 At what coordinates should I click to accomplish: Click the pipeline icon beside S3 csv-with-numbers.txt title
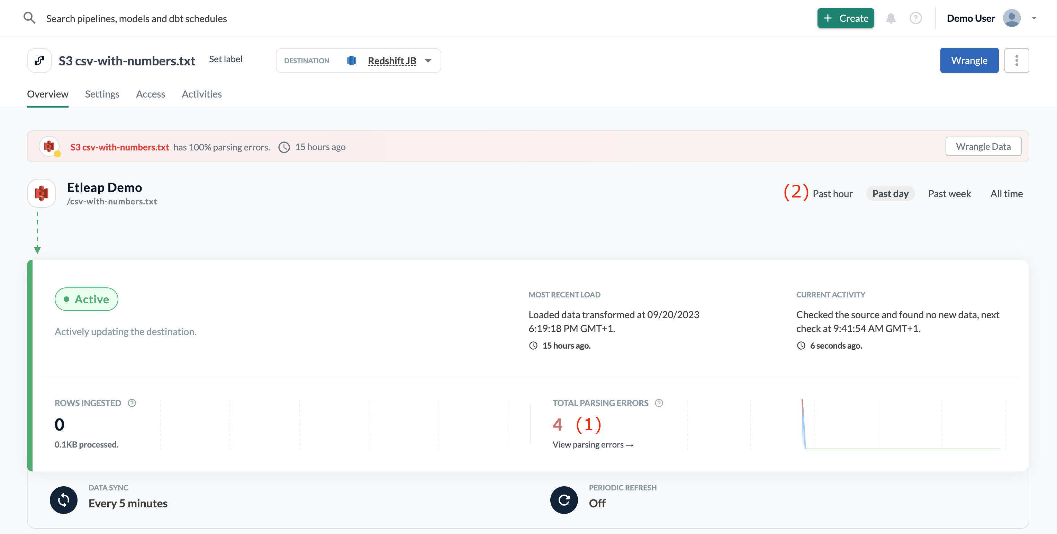coord(39,61)
